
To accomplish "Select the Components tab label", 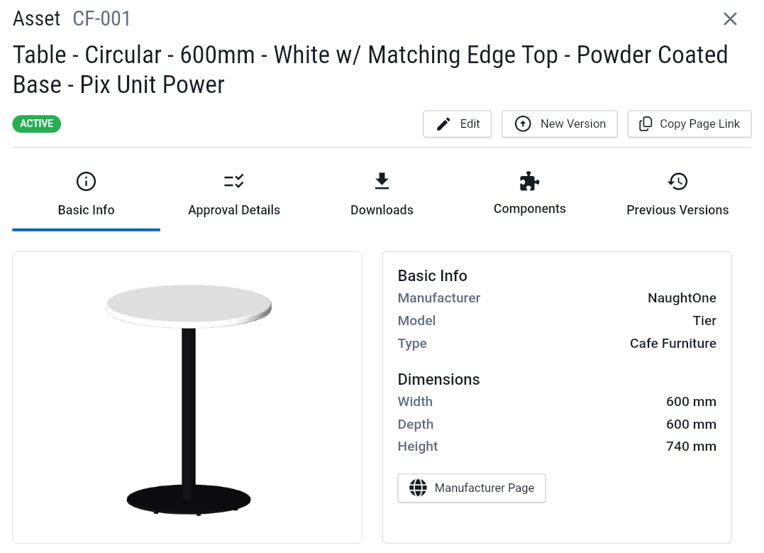I will (529, 209).
